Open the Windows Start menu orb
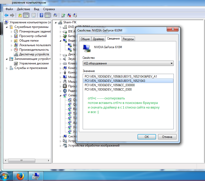This screenshot has height=181, width=205. (x=6, y=176)
